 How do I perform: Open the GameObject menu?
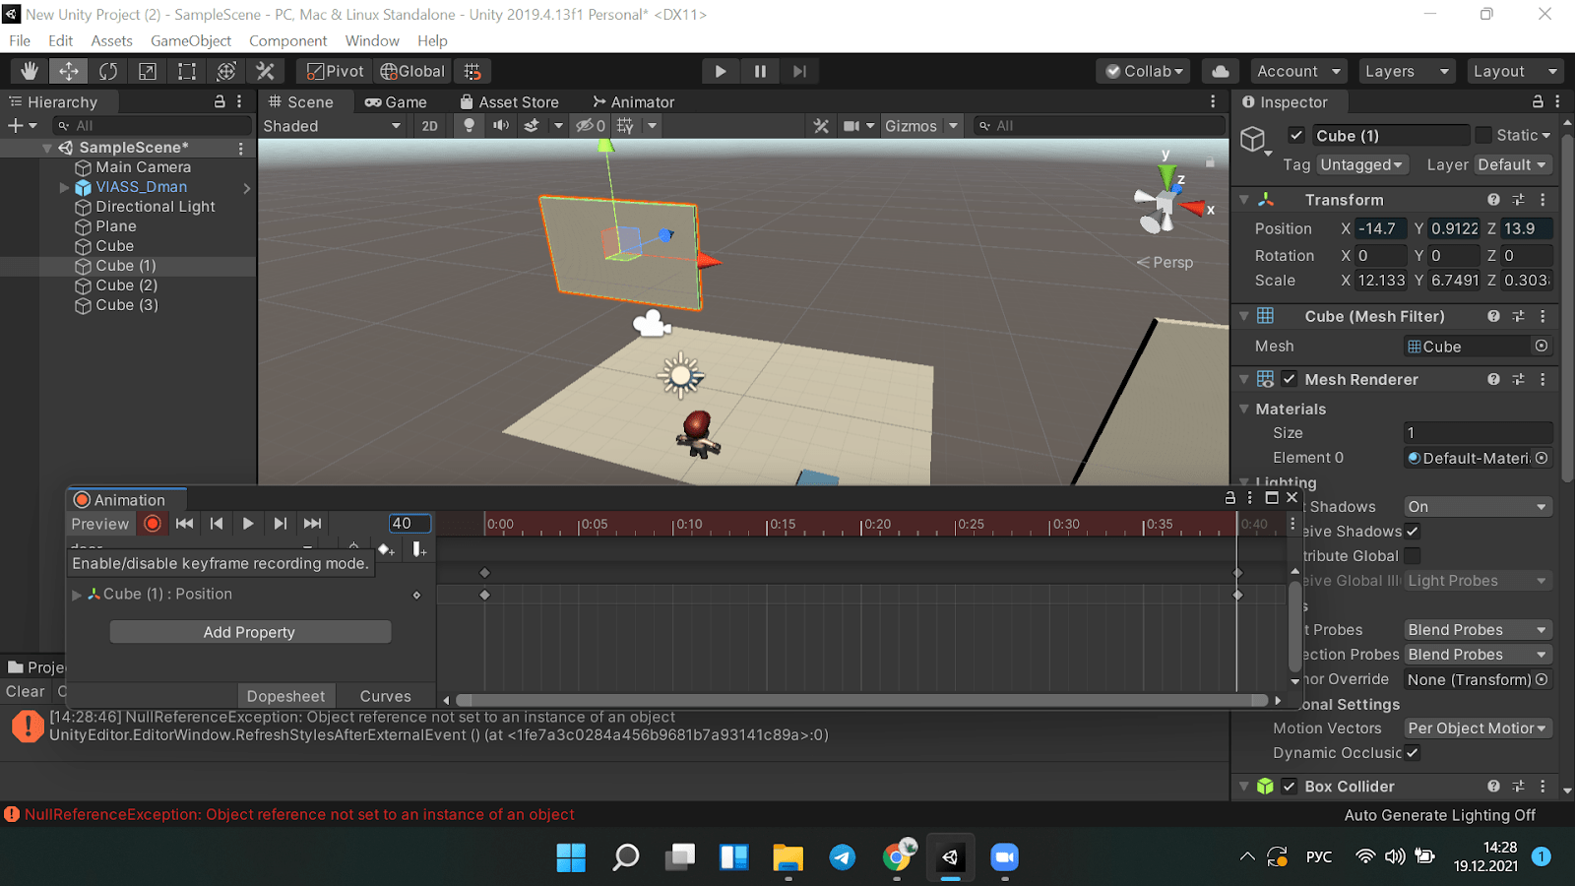pos(191,40)
